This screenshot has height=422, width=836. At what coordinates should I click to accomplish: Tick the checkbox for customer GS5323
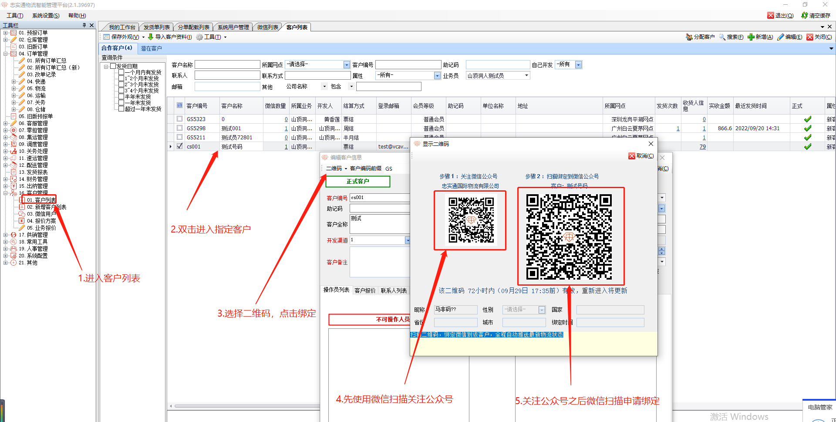[x=179, y=119]
